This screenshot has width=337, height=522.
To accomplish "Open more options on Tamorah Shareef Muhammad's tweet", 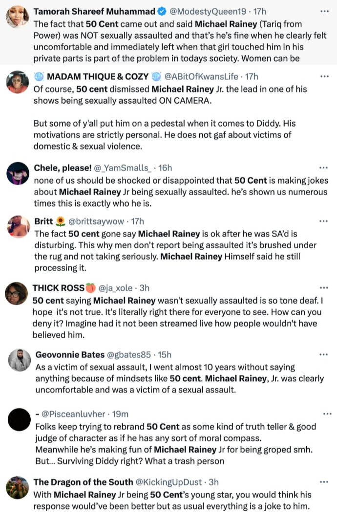I will click(x=324, y=11).
